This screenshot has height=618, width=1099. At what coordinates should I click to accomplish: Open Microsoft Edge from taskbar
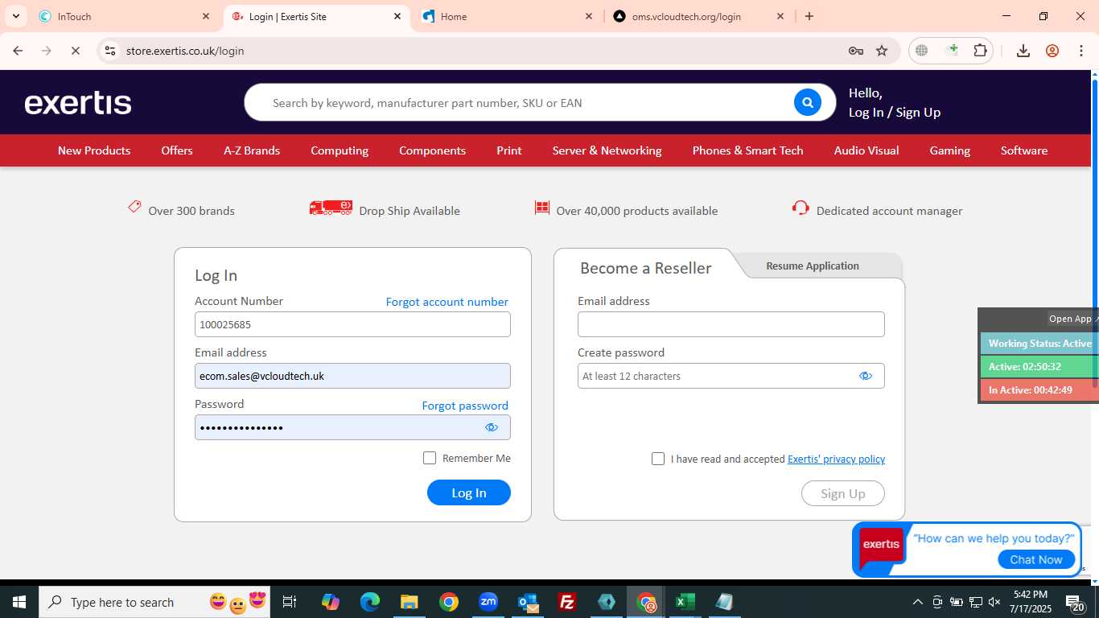[x=370, y=602]
